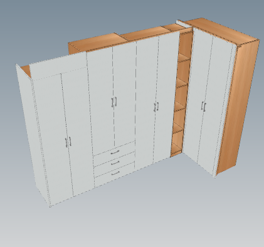264x247 pixels.
Task: Click the handles on the third wardrobe doors
Action: 156,107
